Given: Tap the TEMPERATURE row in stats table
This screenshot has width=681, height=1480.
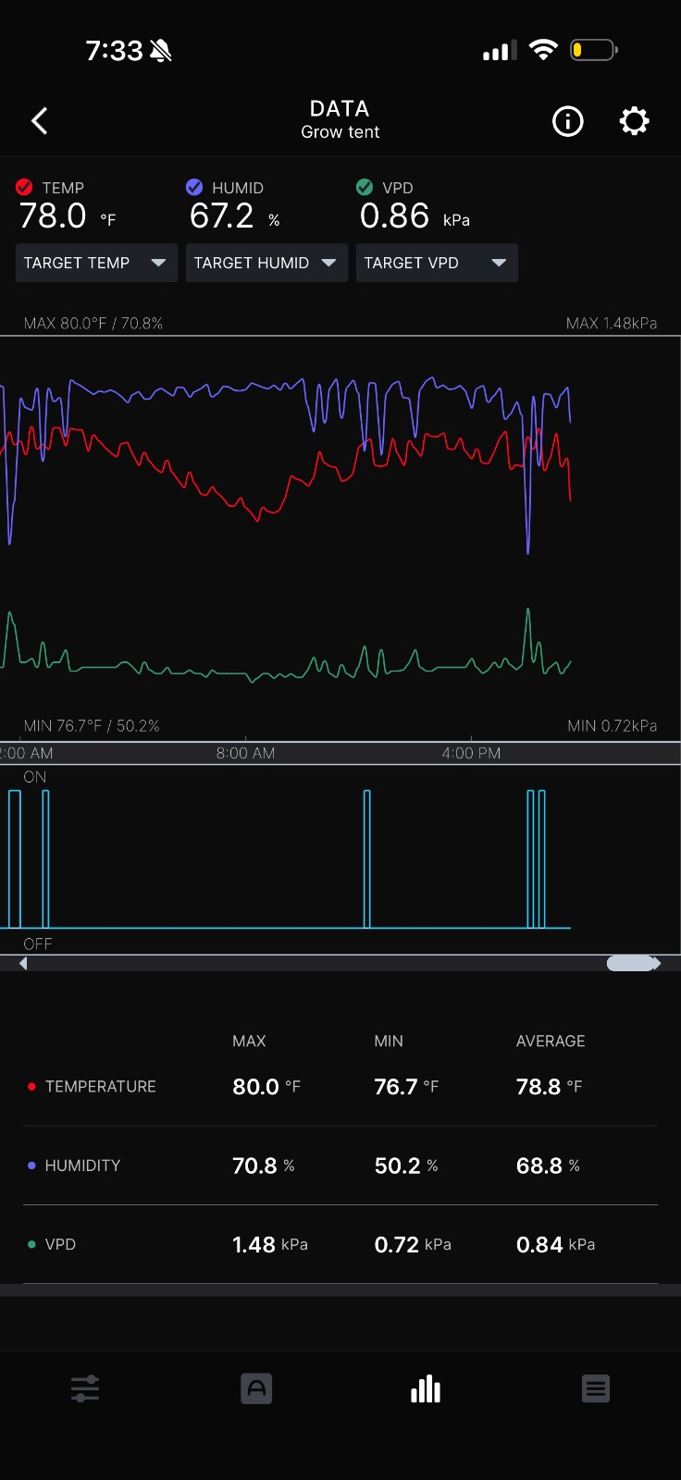Looking at the screenshot, I should 340,1087.
